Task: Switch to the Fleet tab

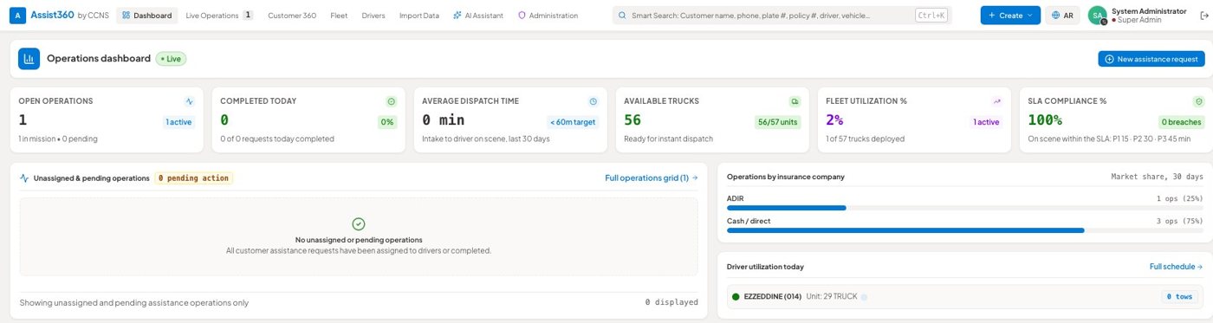Action: (339, 16)
